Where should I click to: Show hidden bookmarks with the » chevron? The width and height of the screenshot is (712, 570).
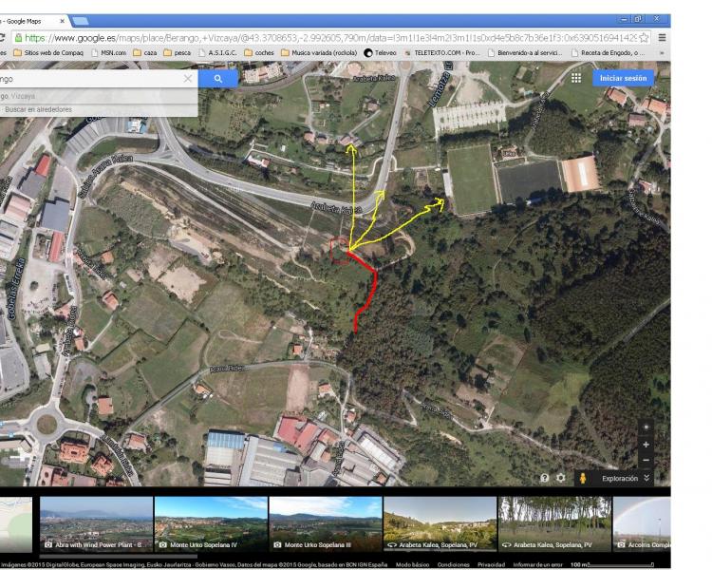point(661,53)
